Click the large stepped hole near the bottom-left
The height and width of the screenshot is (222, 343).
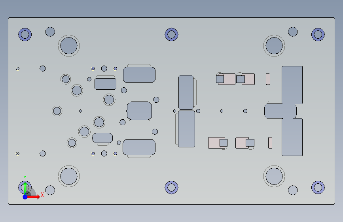pos(69,176)
